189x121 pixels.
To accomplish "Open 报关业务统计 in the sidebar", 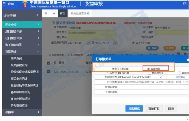I will (19, 79).
